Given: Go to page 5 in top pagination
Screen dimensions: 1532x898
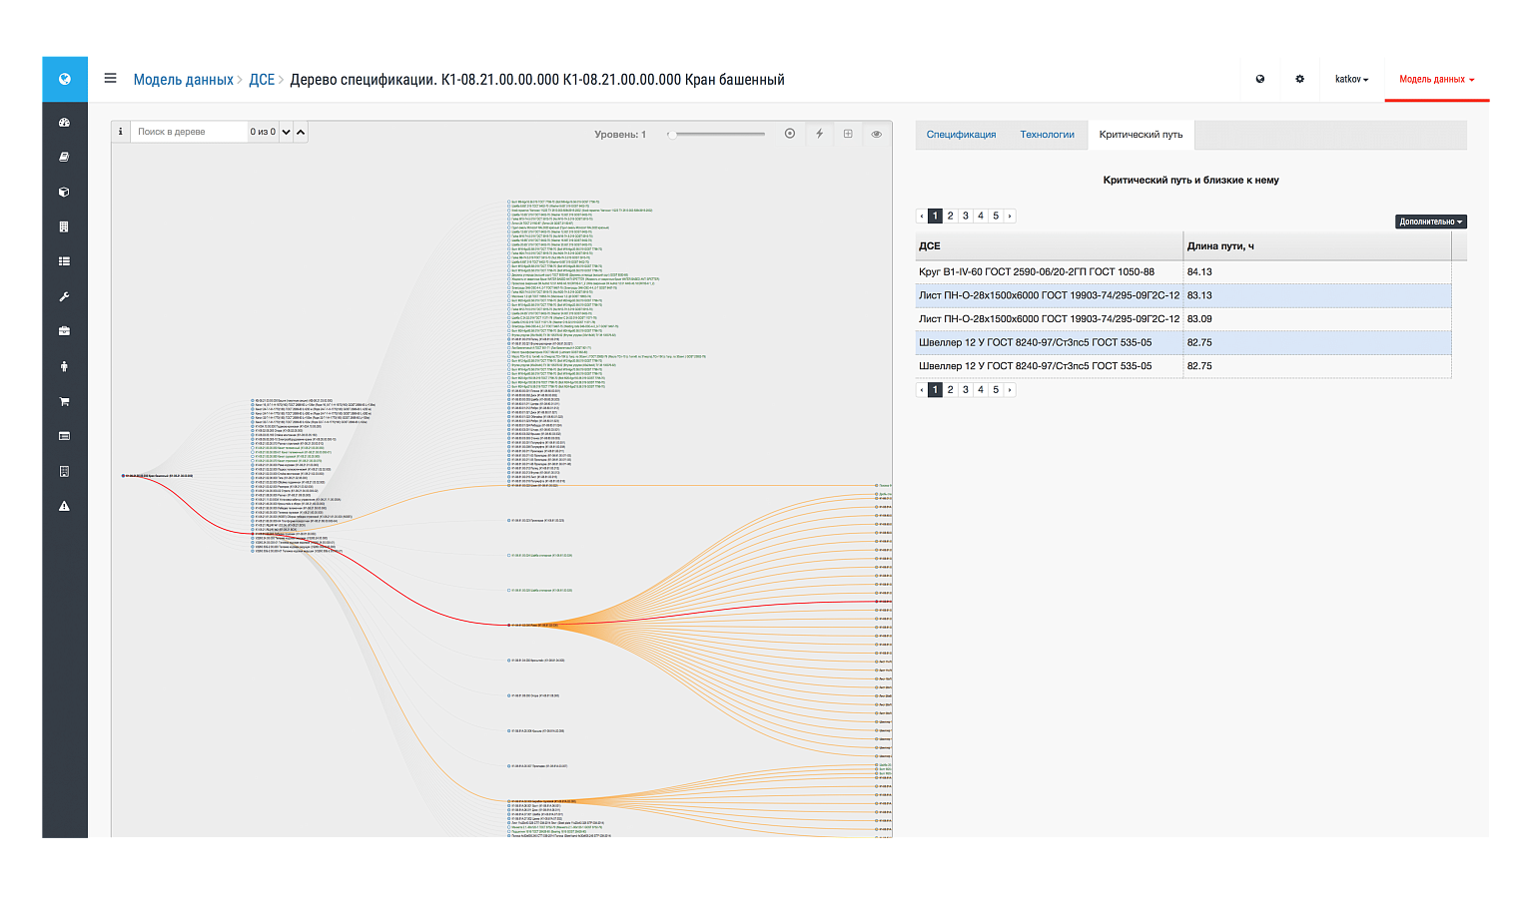Looking at the screenshot, I should (995, 216).
